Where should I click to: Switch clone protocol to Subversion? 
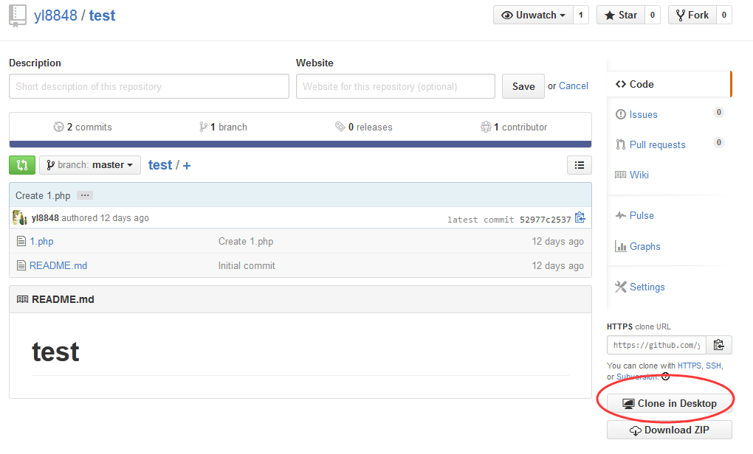637,377
